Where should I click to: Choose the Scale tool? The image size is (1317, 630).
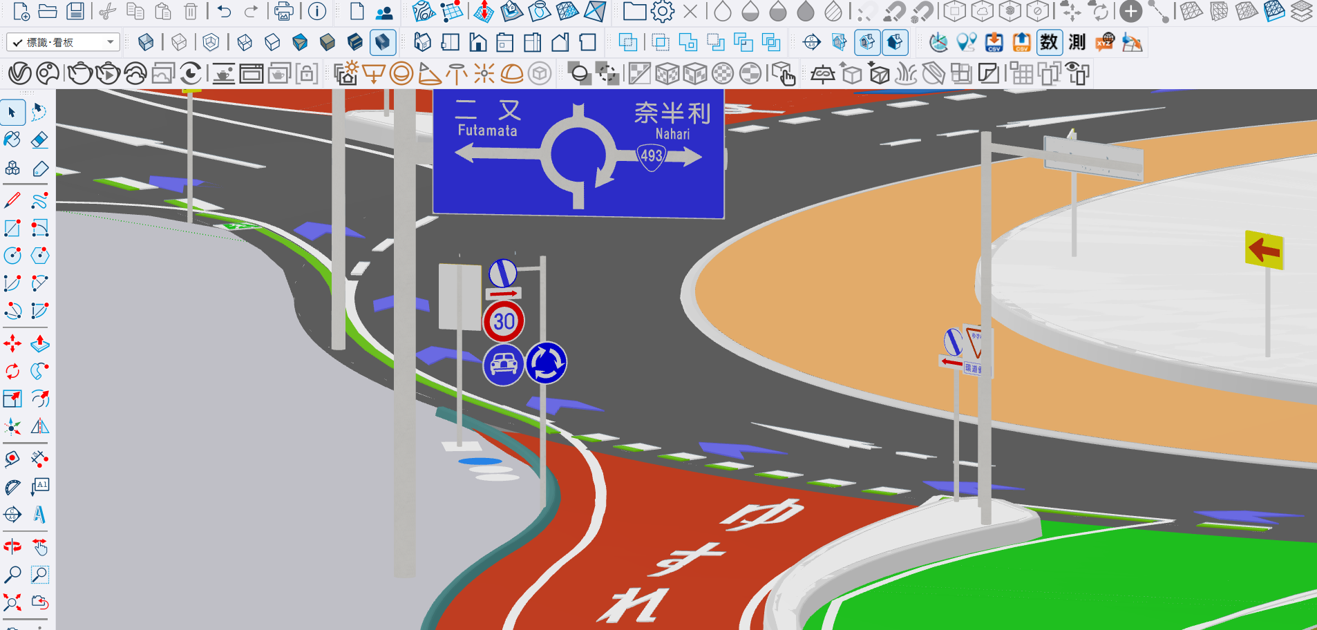pyautogui.click(x=12, y=399)
